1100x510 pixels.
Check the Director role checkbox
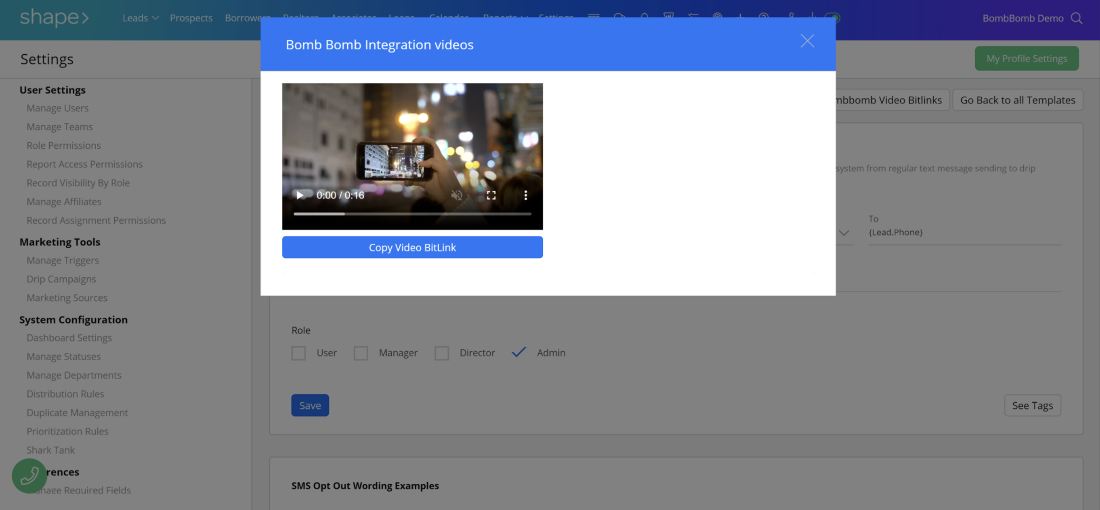tap(442, 353)
